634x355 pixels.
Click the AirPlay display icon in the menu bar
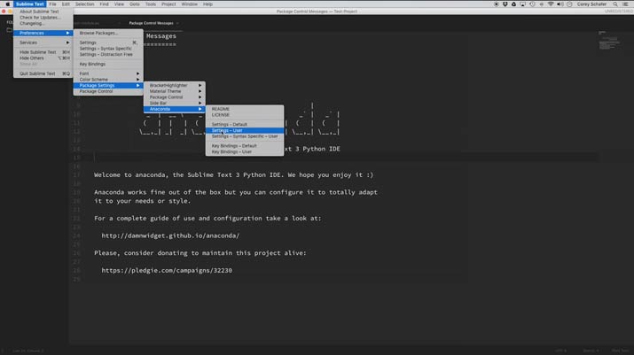click(x=523, y=4)
